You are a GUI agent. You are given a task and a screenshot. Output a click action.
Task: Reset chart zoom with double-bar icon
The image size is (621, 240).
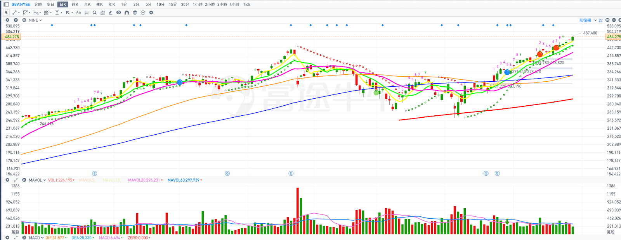pyautogui.click(x=607, y=20)
